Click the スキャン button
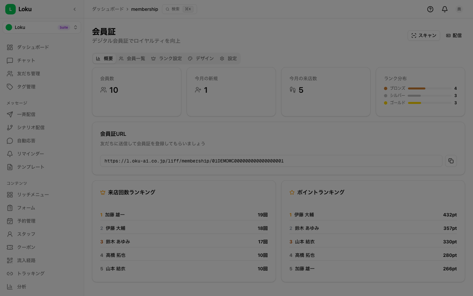Screen dimensions: 473x296 (x=424, y=36)
